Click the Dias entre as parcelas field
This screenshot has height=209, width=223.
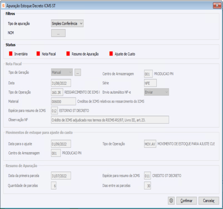tap(147, 185)
